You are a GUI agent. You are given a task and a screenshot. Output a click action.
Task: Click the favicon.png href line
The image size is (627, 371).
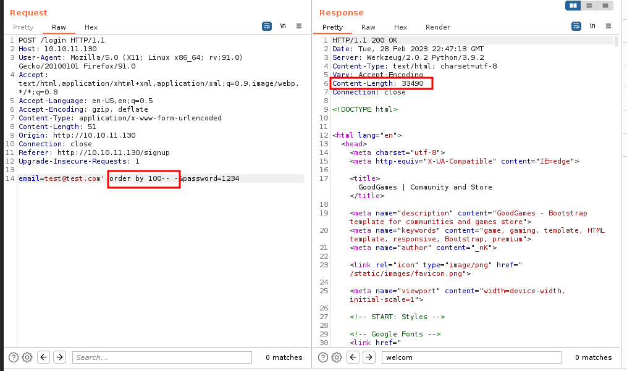(x=410, y=273)
